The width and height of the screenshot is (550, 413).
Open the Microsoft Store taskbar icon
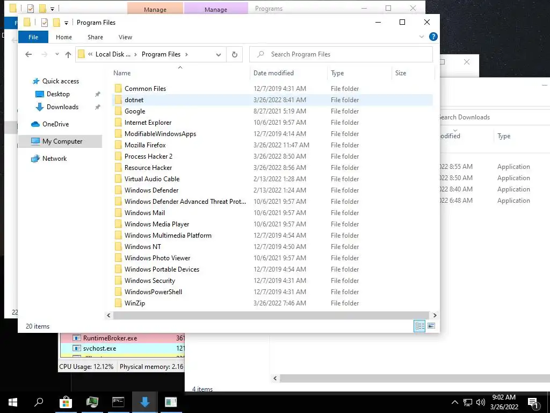66,402
